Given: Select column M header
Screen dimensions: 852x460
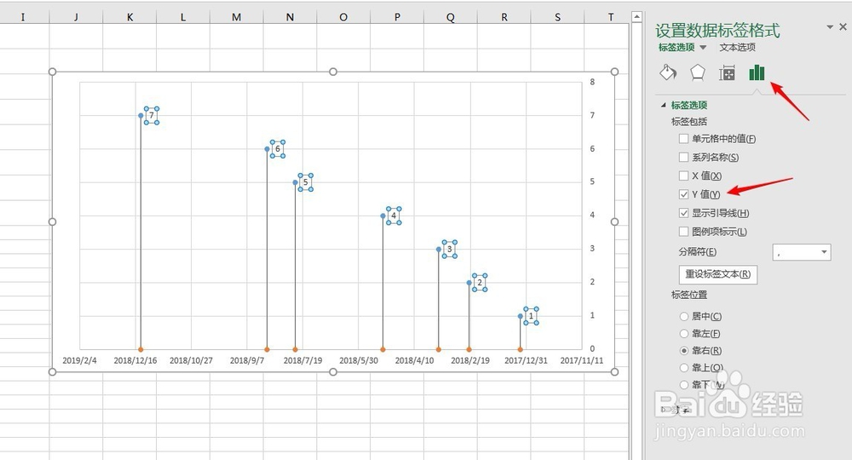Looking at the screenshot, I should tap(236, 17).
